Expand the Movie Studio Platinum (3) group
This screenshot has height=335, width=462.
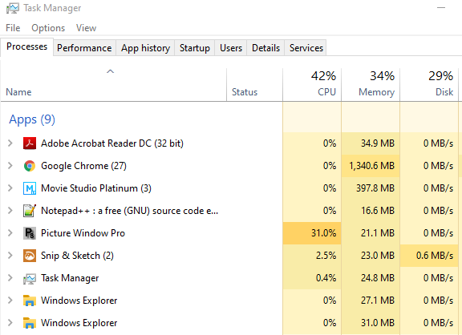pyautogui.click(x=10, y=188)
